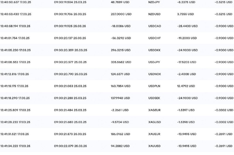The width and height of the screenshot is (234, 155).
Task: Click the NZDUSD trade row symbol
Action: pyautogui.click(x=154, y=14)
